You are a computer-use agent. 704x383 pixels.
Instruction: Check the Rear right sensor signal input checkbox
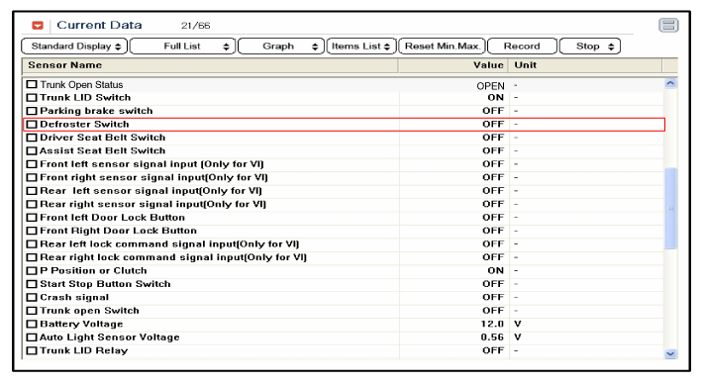click(32, 204)
